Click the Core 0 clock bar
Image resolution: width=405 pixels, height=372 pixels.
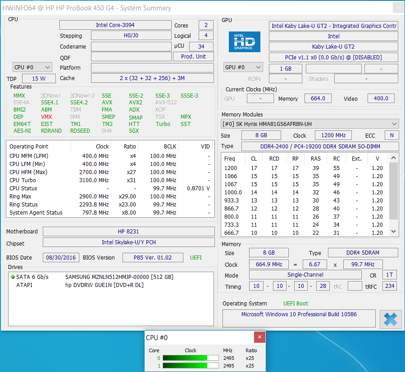point(191,358)
